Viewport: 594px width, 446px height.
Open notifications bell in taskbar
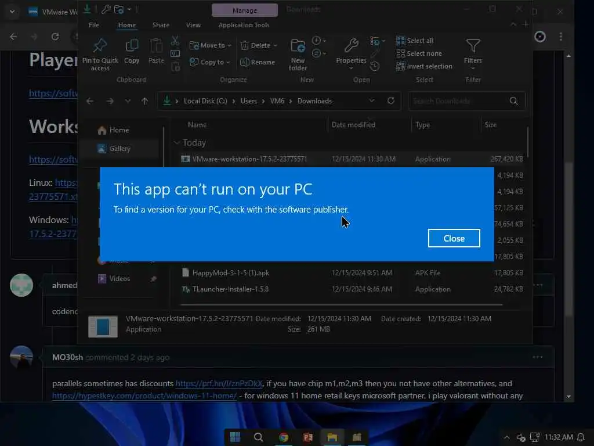point(580,438)
